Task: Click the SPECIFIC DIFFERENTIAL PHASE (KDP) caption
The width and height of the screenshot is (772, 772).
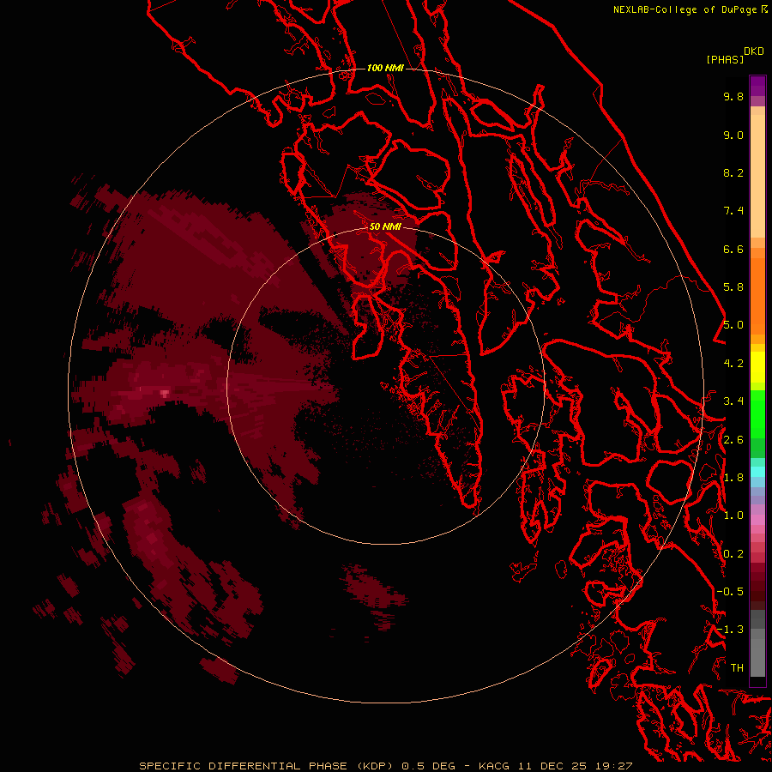Action: (x=266, y=766)
